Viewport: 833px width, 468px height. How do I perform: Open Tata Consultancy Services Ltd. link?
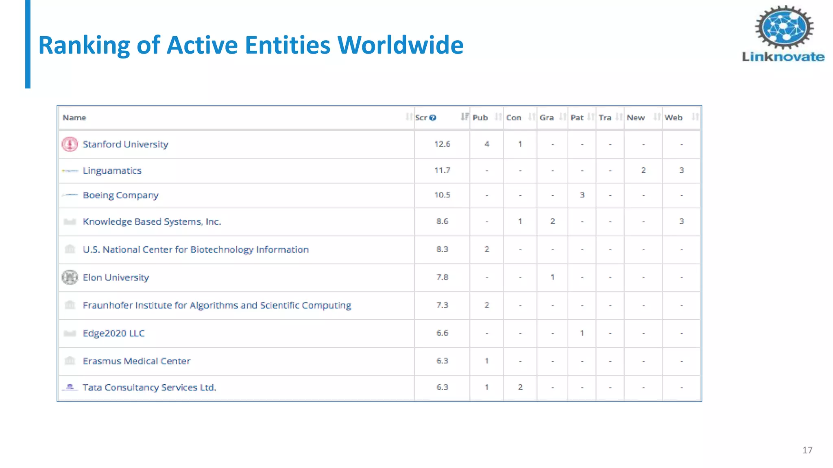149,388
